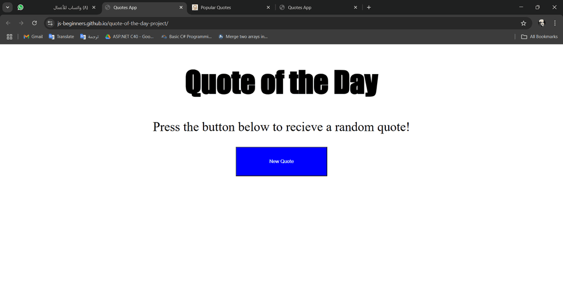Close the last Quotes App tab
563x299 pixels.
(x=356, y=7)
